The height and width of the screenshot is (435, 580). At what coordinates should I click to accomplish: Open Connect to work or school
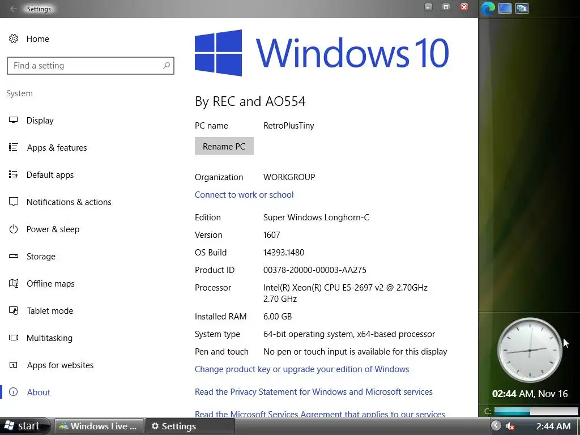coord(244,195)
